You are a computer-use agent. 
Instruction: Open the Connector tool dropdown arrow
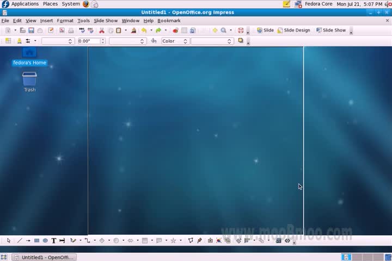click(95, 240)
